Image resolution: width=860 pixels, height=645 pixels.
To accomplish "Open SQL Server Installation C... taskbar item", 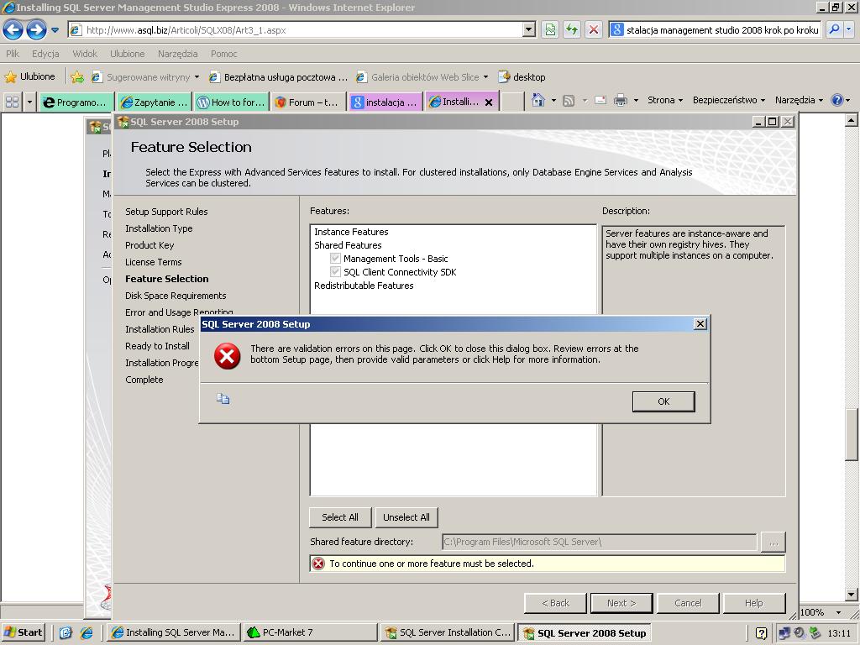I will click(448, 632).
